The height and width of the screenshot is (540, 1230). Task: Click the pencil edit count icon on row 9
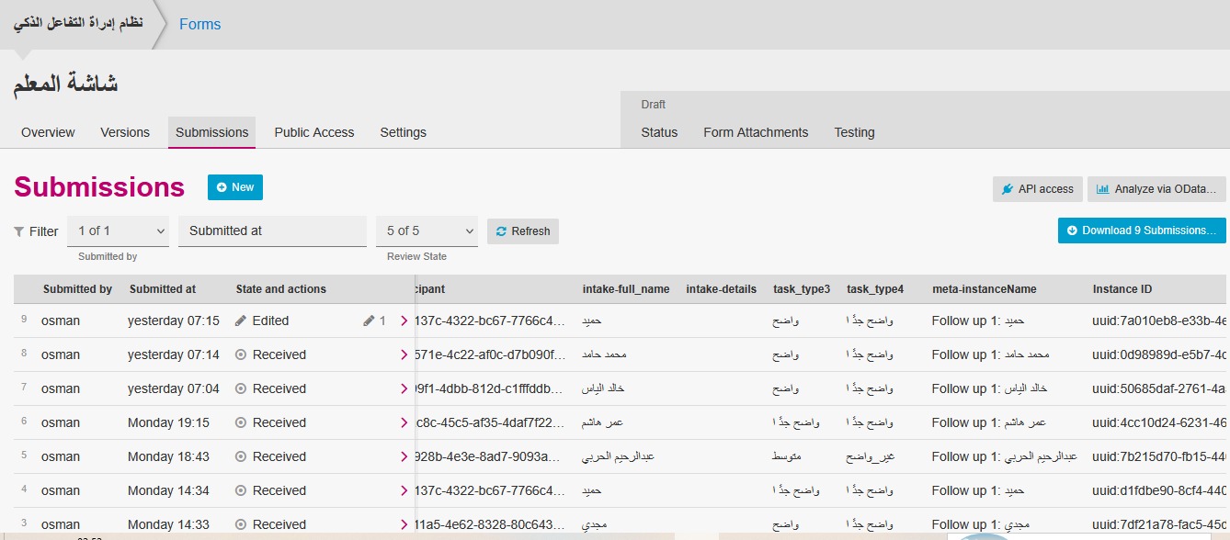369,321
